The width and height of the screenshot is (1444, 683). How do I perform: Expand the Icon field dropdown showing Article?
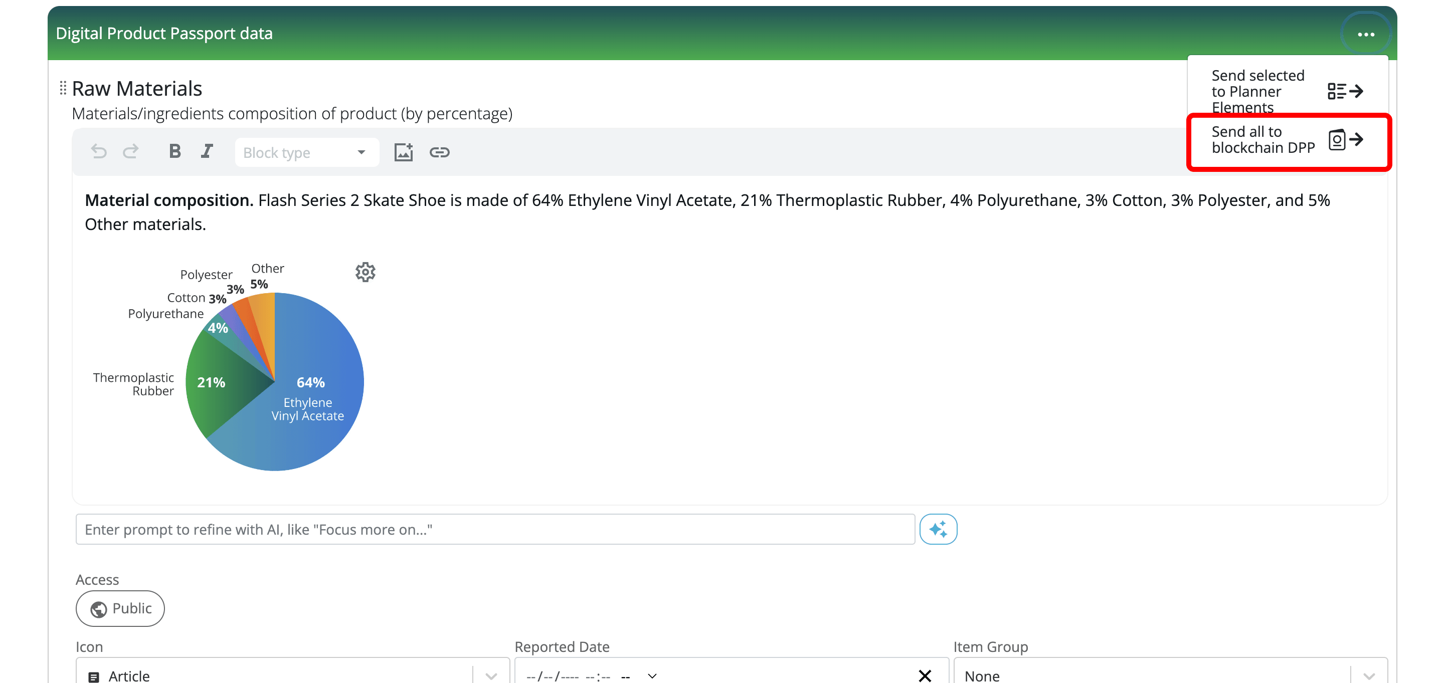pos(491,675)
